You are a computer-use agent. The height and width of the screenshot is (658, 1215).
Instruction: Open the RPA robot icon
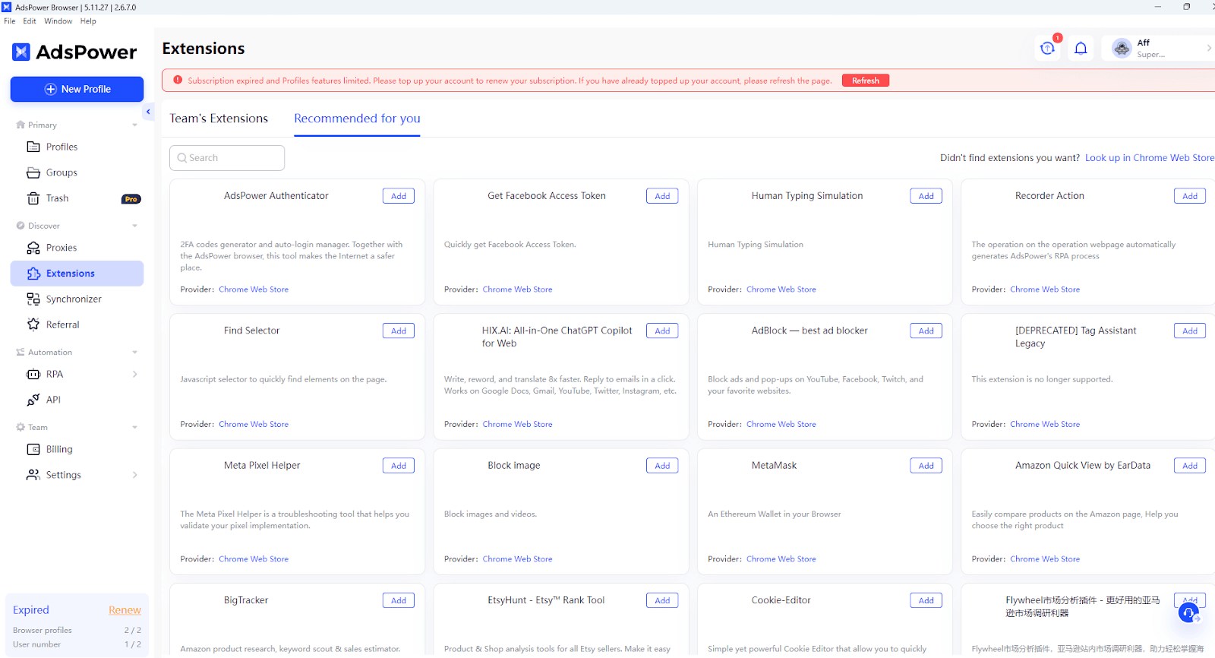pos(33,374)
